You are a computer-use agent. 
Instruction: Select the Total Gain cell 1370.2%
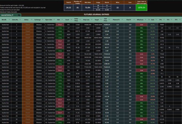coord(142,8)
